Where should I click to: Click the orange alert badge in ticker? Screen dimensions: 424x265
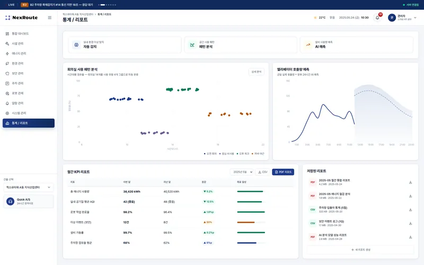pyautogui.click(x=24, y=5)
